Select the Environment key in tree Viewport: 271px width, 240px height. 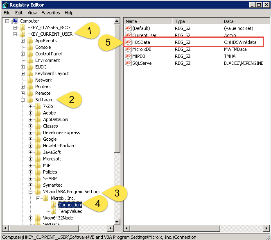pyautogui.click(x=47, y=60)
